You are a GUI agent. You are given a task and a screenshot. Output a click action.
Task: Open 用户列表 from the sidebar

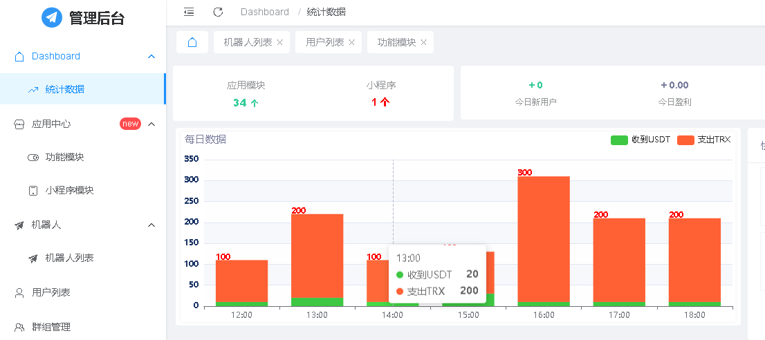tap(51, 292)
